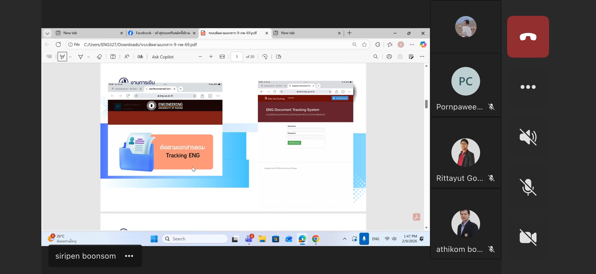Image resolution: width=596 pixels, height=274 pixels.
Task: Click the red hang up call button
Action: [x=528, y=37]
